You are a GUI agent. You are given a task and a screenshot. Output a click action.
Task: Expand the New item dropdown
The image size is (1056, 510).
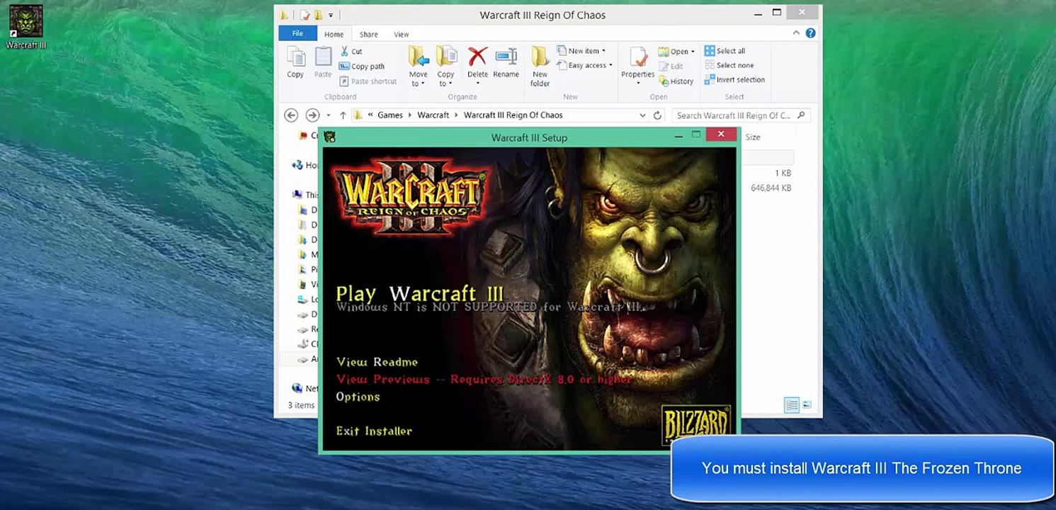click(581, 51)
